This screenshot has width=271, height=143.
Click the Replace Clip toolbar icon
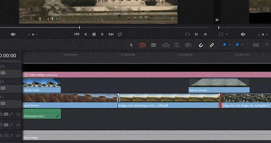pyautogui.click(x=188, y=45)
